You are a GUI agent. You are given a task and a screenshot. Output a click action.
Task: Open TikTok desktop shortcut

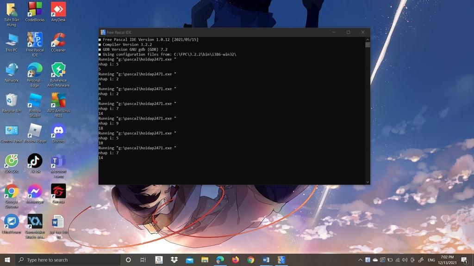tap(35, 163)
